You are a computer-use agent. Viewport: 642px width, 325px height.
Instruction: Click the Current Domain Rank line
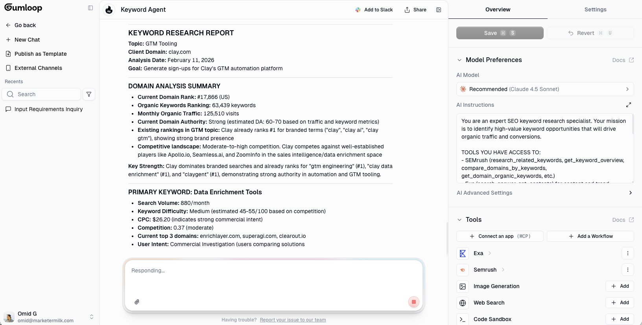(184, 97)
